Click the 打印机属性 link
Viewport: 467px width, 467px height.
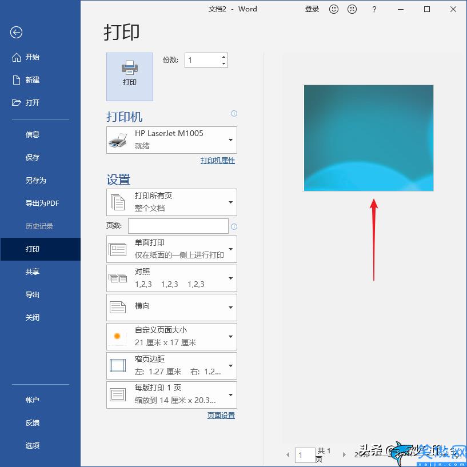[x=218, y=161]
